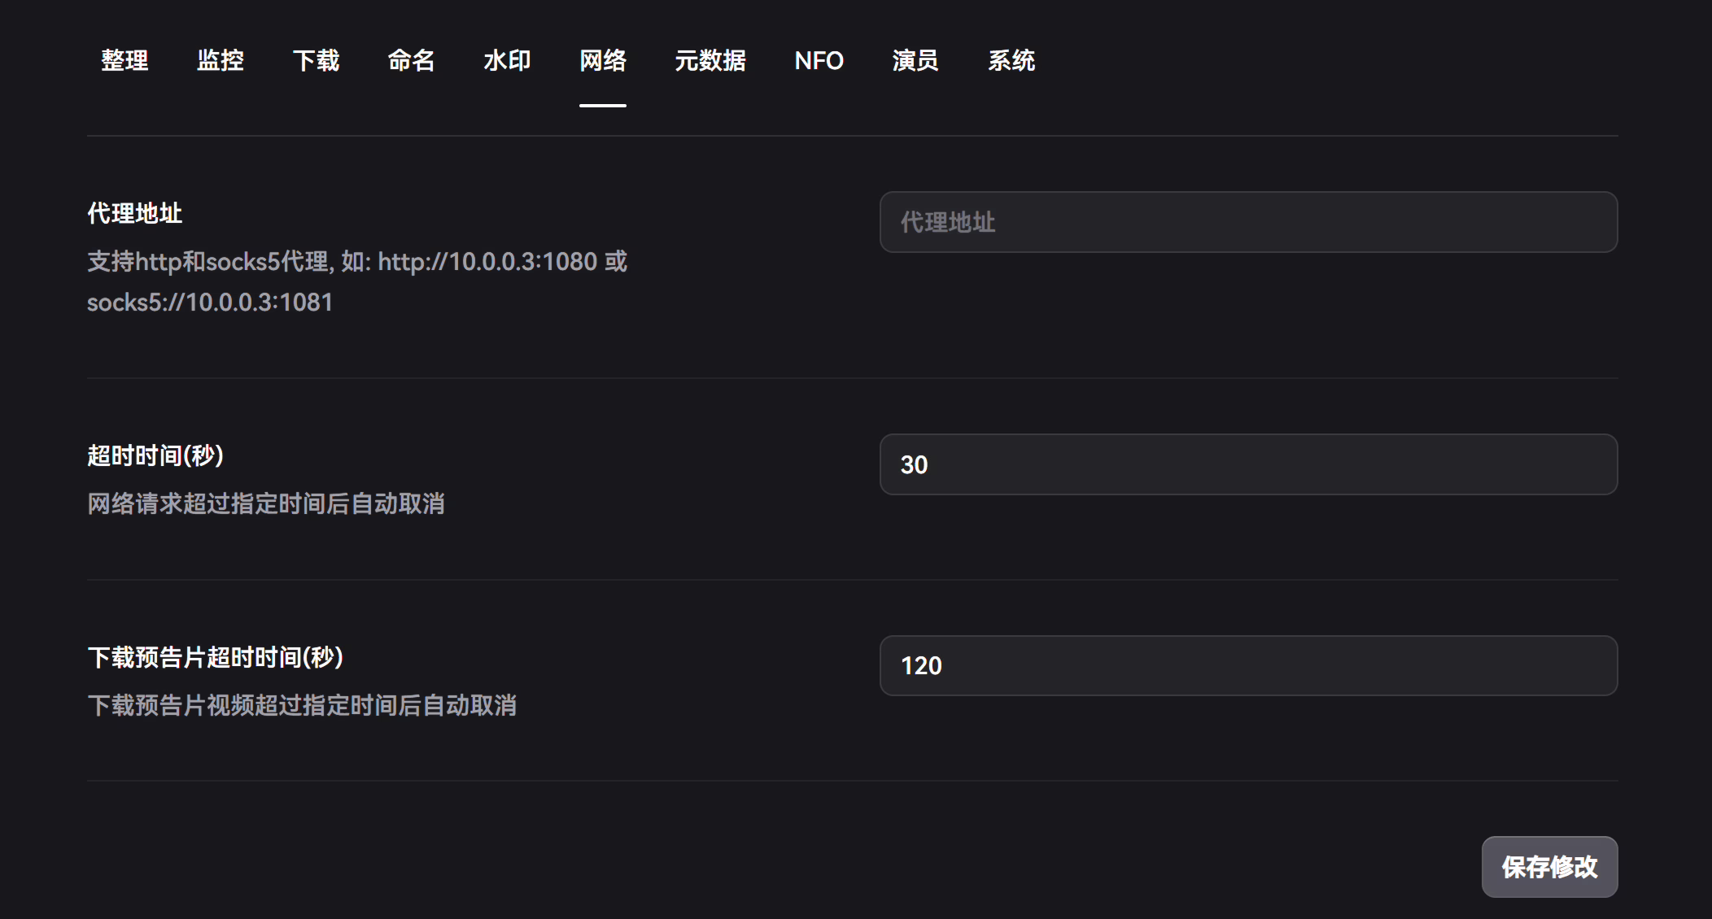Go to the 演员 tab
Viewport: 1712px width, 919px height.
(915, 60)
